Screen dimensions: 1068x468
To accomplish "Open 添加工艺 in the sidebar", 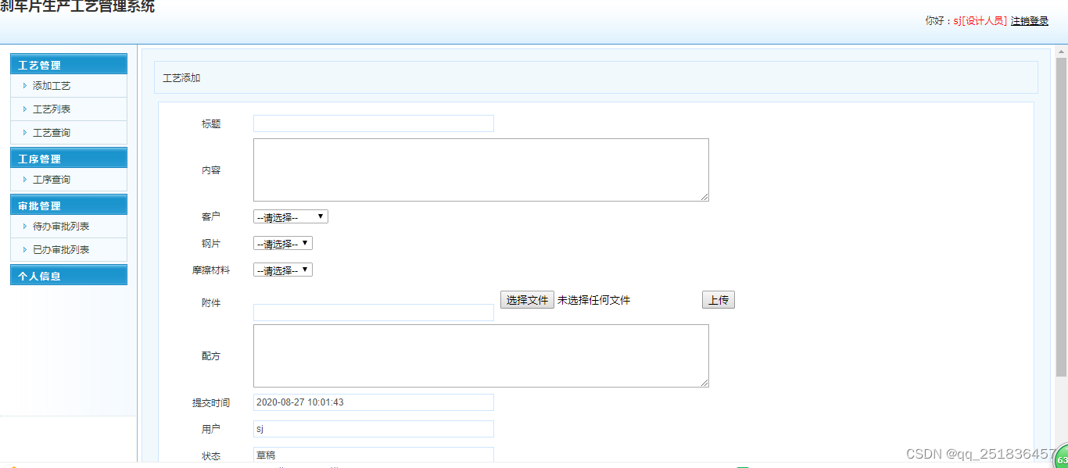I will pyautogui.click(x=52, y=86).
